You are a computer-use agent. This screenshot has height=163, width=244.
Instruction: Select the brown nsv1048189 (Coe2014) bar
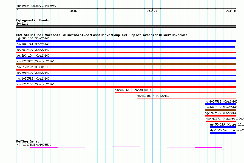pos(220,110)
